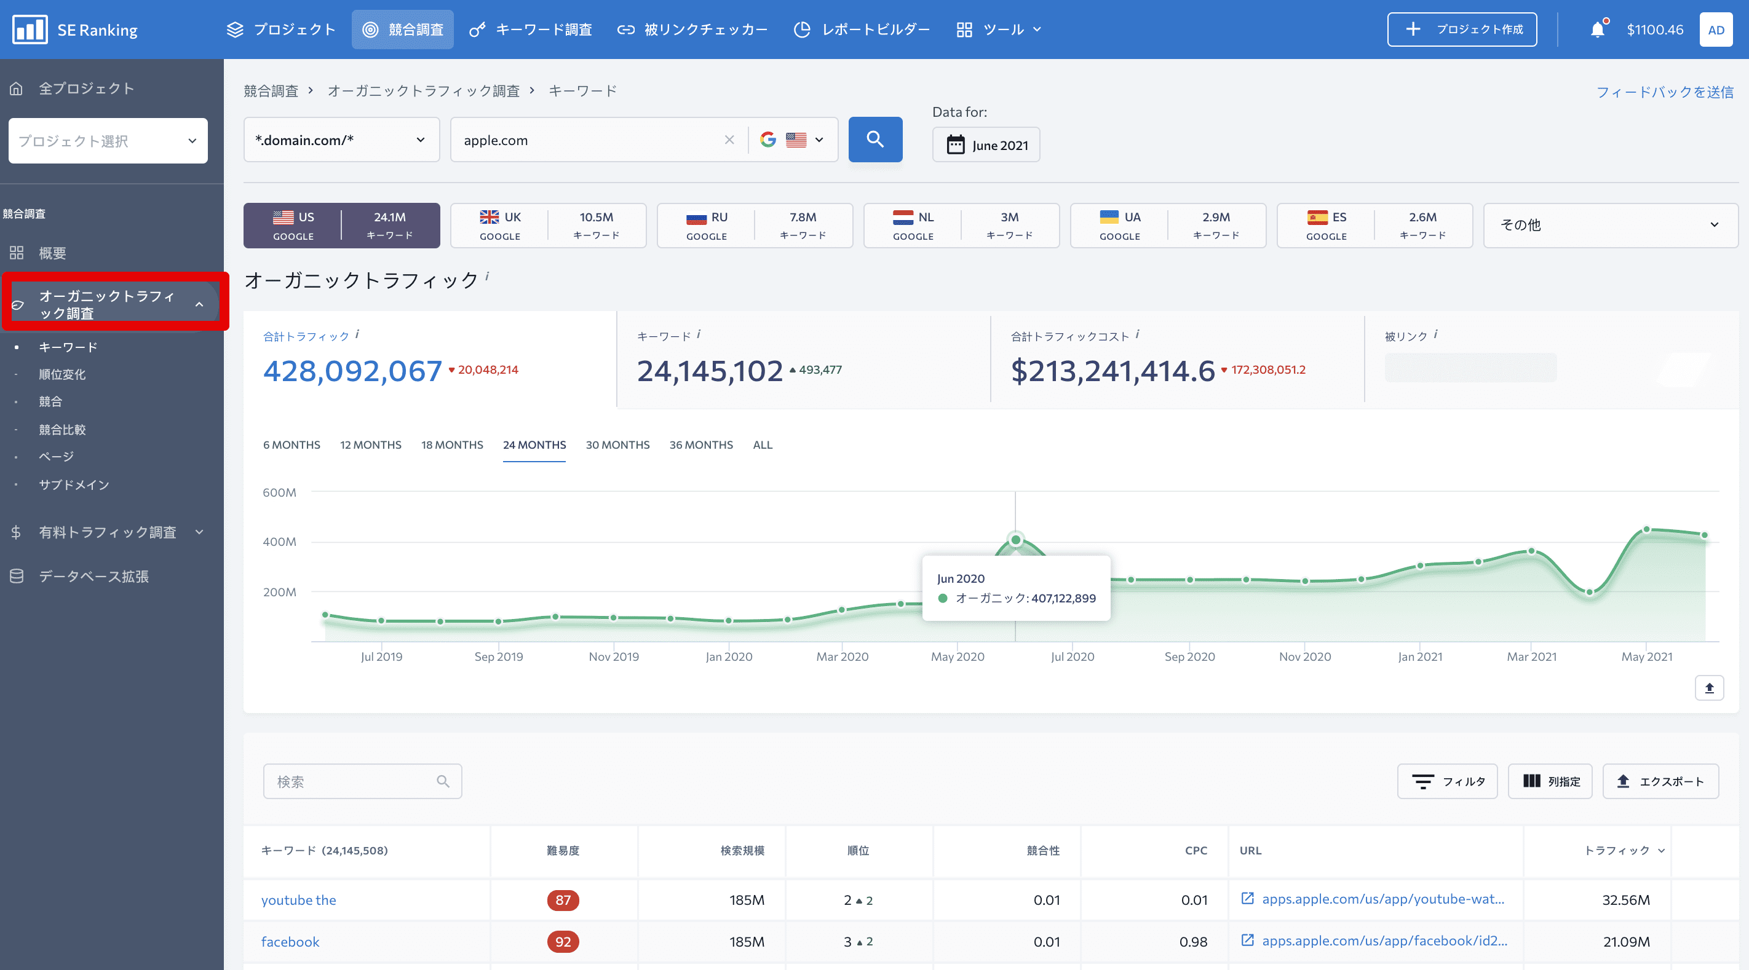
Task: Clear the apple.com domain field
Action: [x=729, y=140]
